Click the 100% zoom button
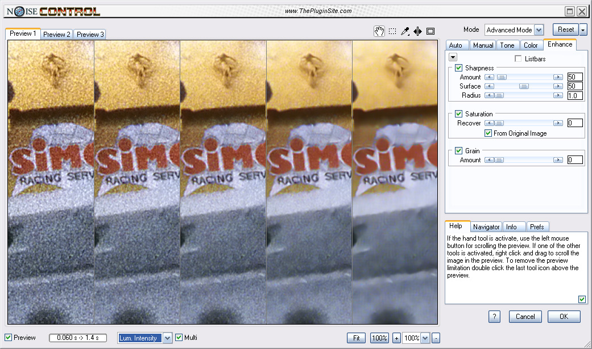The width and height of the screenshot is (592, 349). click(x=379, y=338)
